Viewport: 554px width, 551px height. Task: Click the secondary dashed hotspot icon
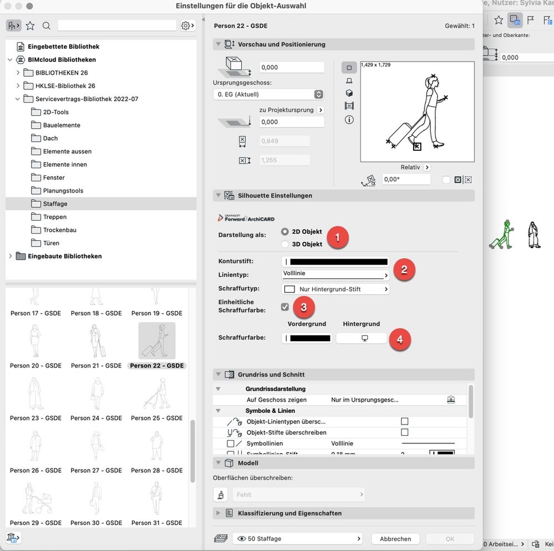pyautogui.click(x=468, y=180)
